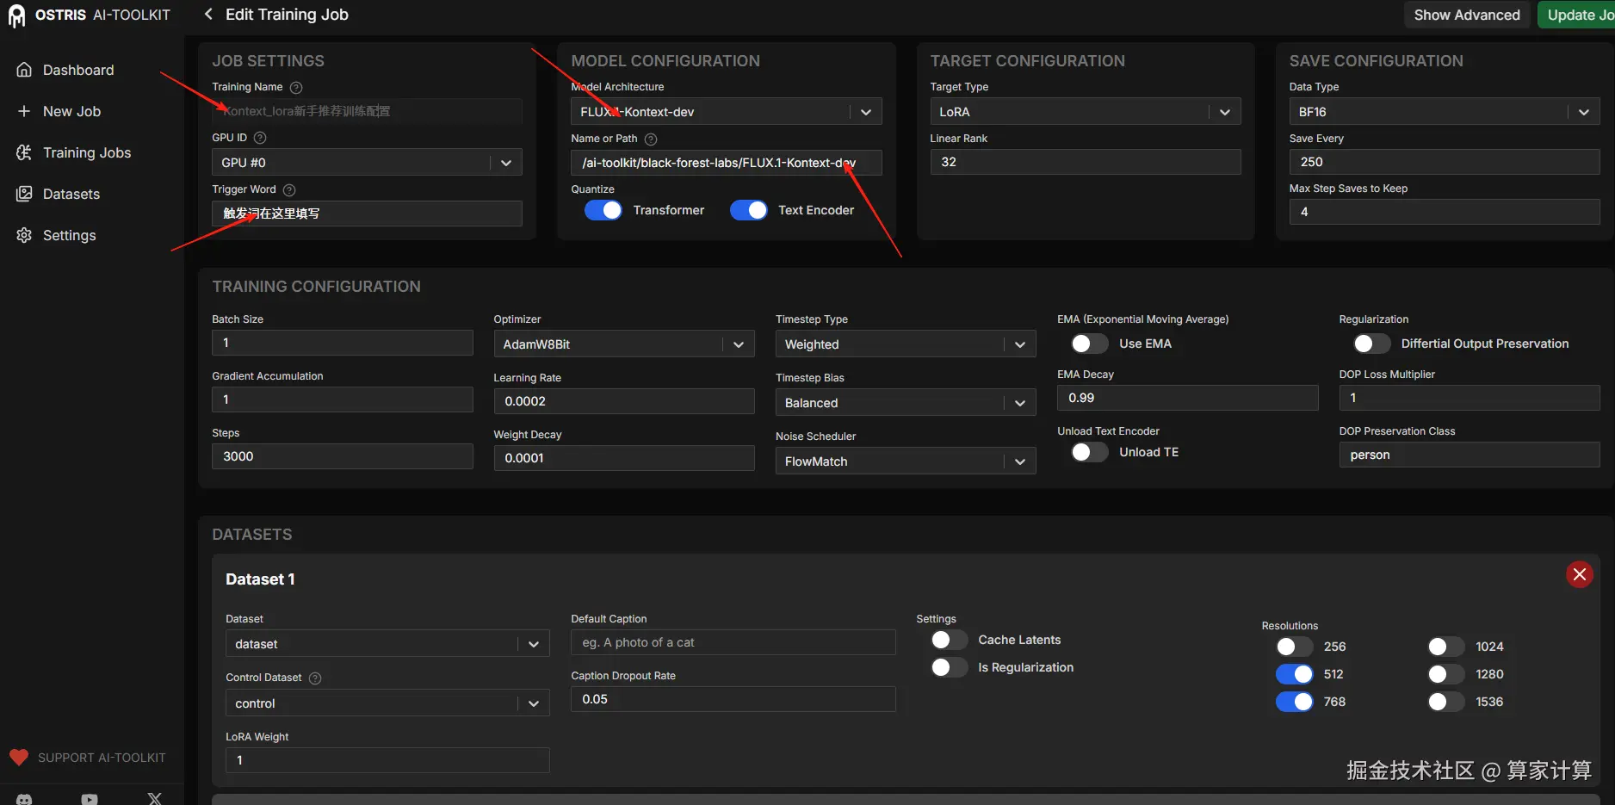Enable Unload TE switch
1615x805 pixels.
point(1089,452)
